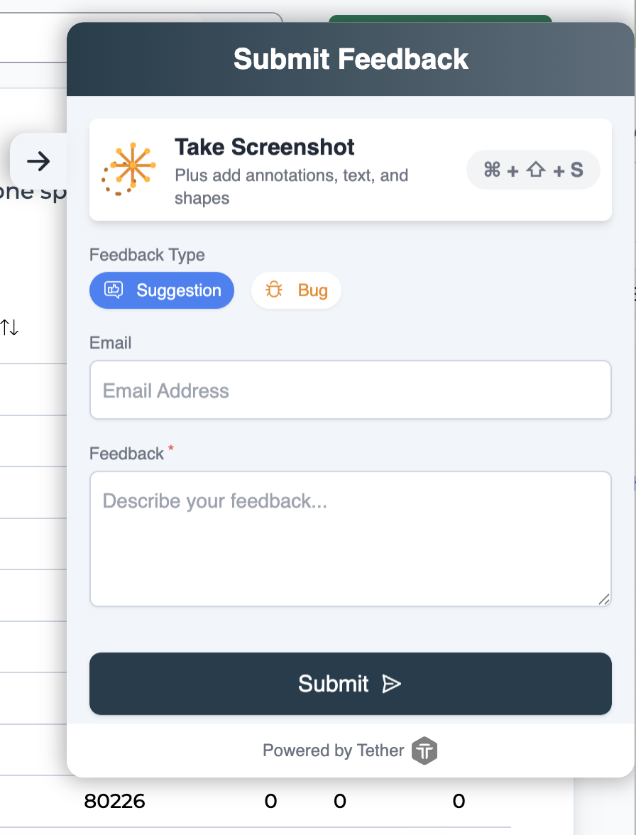Click the screenshot description about annotations and shapes

(x=291, y=186)
